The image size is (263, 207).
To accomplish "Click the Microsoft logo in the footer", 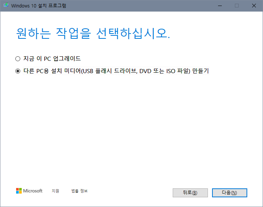I will [x=29, y=191].
